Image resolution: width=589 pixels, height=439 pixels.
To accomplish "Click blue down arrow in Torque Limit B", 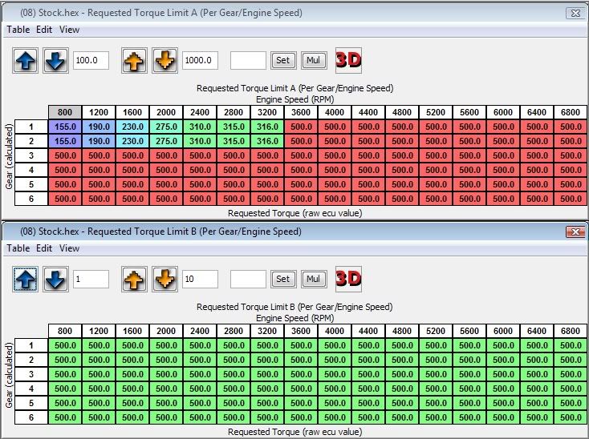I will click(55, 279).
